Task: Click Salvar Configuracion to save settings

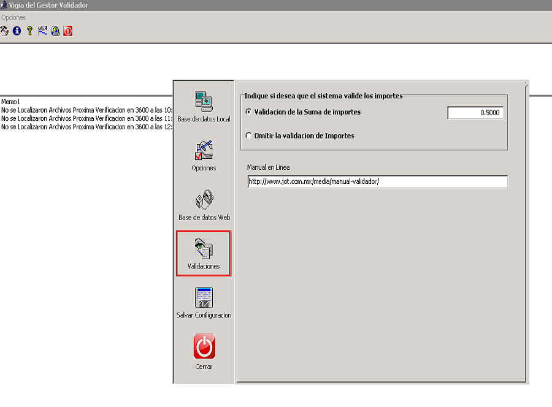Action: tap(204, 302)
